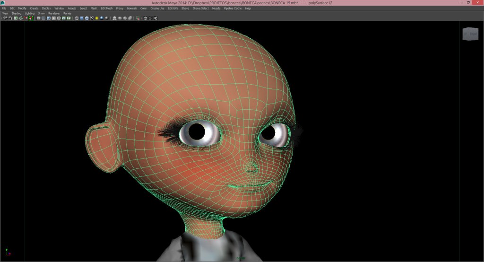Click the Smooth Shade All icon
Viewport: 484px width, 262px height.
point(81,18)
